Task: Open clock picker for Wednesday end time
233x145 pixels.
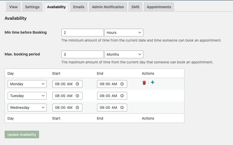Action: (122, 108)
